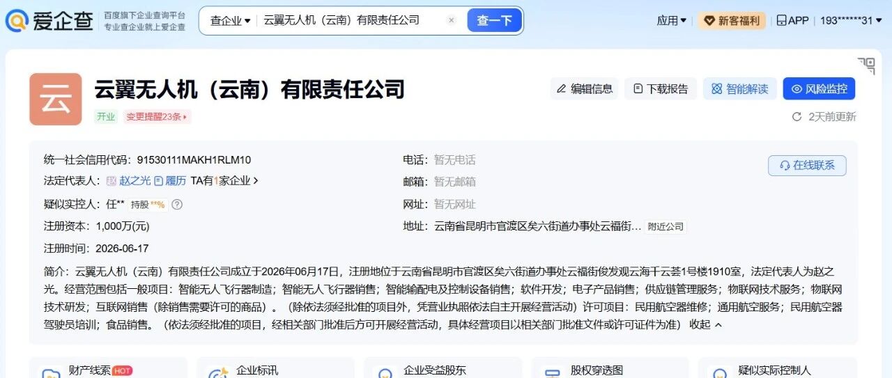The width and height of the screenshot is (892, 378).
Task: Collapse the introduction with 收起
Action: (705, 324)
